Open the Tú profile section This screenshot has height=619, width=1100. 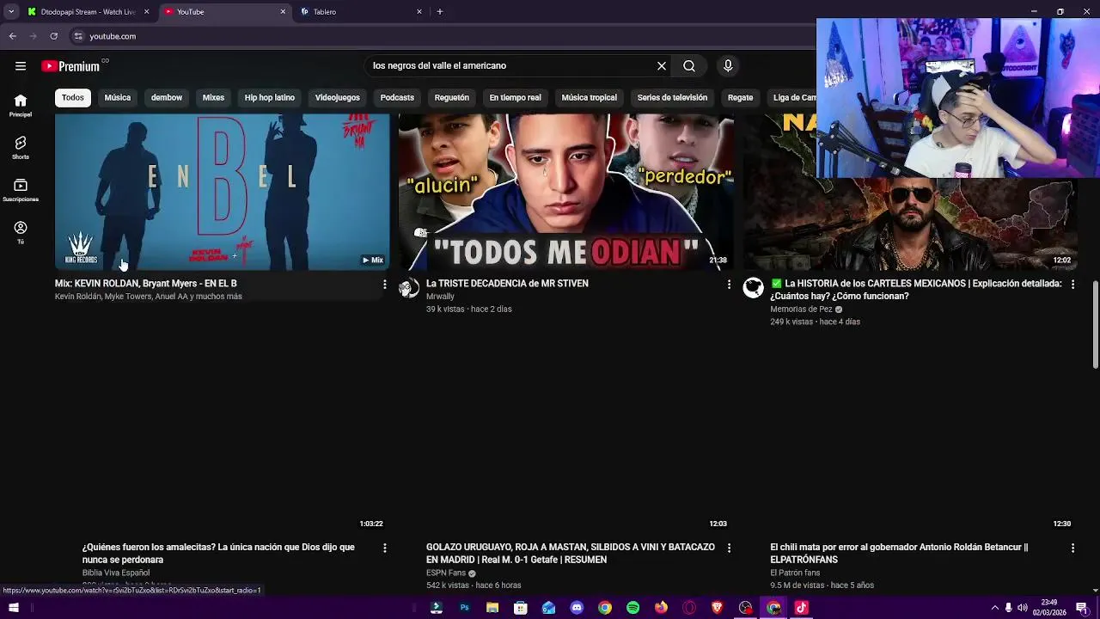click(21, 232)
